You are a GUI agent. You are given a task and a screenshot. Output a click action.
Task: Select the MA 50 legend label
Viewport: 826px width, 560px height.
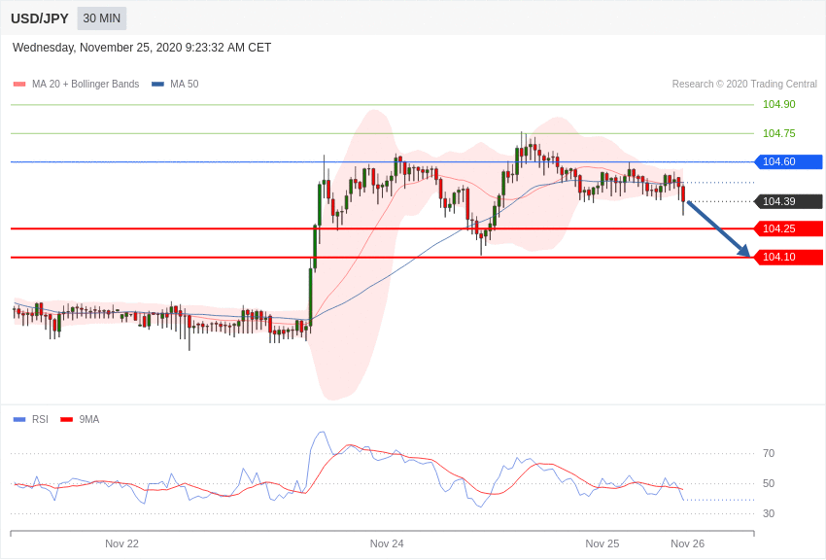tap(185, 85)
